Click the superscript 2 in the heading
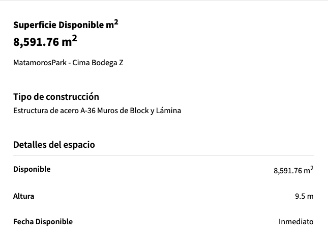This screenshot has width=328, height=237. coord(116,22)
